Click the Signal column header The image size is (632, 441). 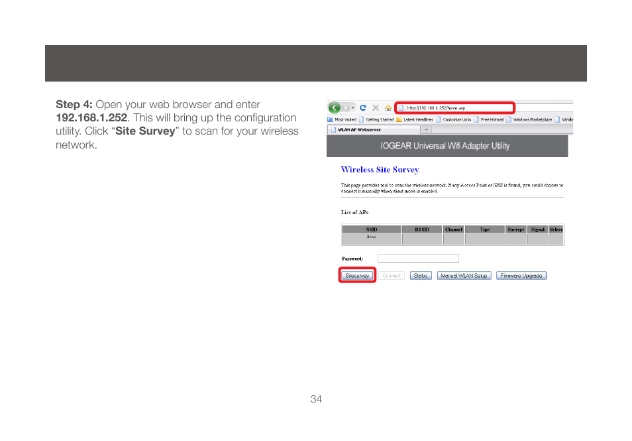pyautogui.click(x=538, y=229)
